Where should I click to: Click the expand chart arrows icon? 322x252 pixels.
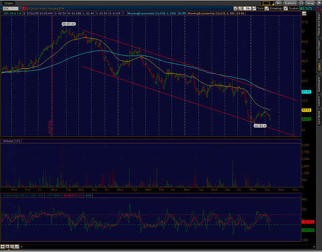click(x=236, y=8)
